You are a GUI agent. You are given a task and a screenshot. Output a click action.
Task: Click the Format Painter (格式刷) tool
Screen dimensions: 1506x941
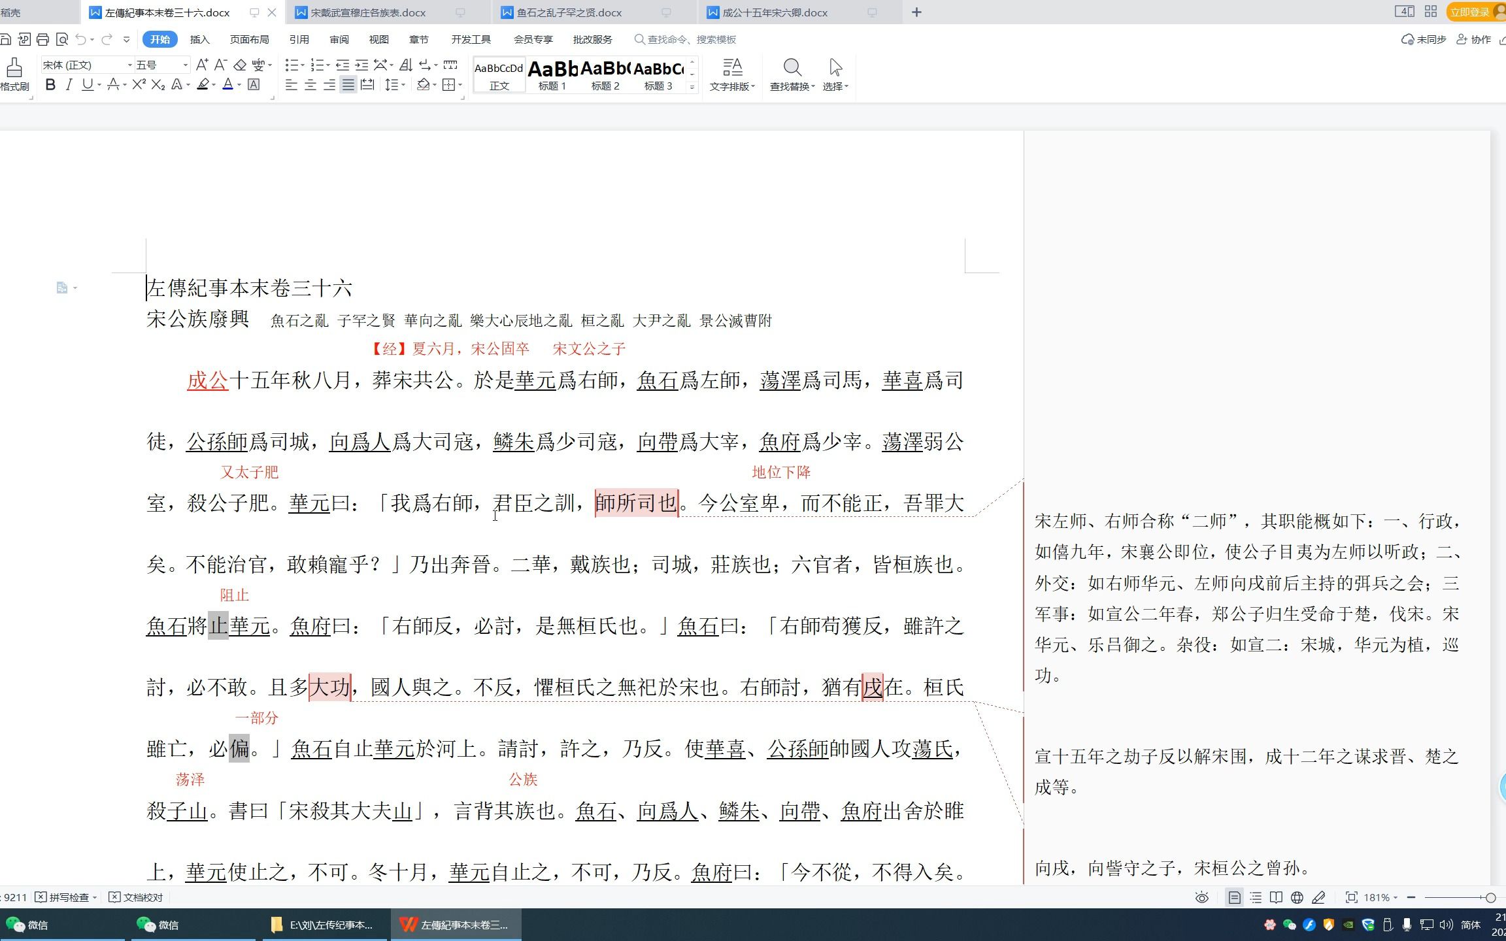click(14, 74)
